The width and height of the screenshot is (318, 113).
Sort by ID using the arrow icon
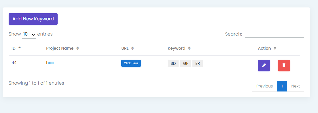[20, 48]
